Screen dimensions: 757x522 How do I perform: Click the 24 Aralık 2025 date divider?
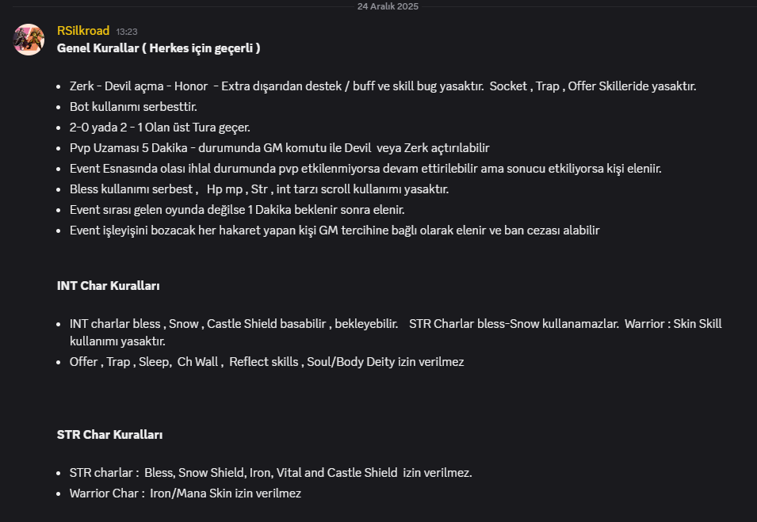388,6
